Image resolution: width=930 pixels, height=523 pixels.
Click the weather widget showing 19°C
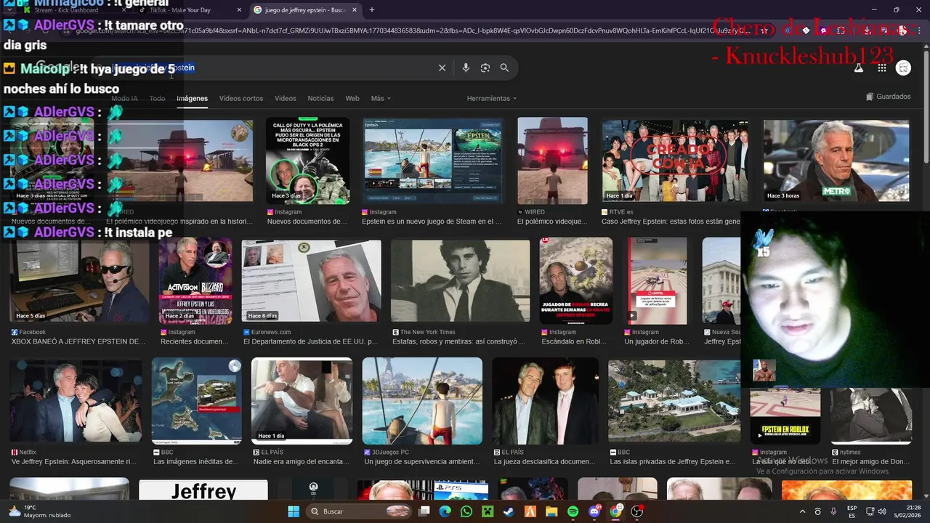40,511
